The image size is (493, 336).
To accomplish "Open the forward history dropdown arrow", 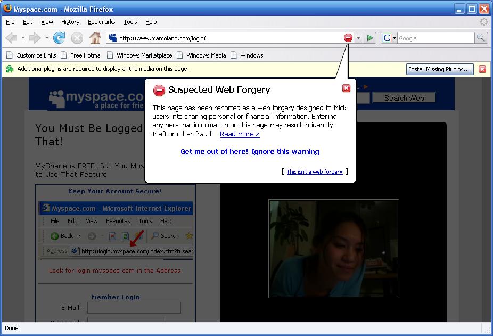I will click(47, 38).
